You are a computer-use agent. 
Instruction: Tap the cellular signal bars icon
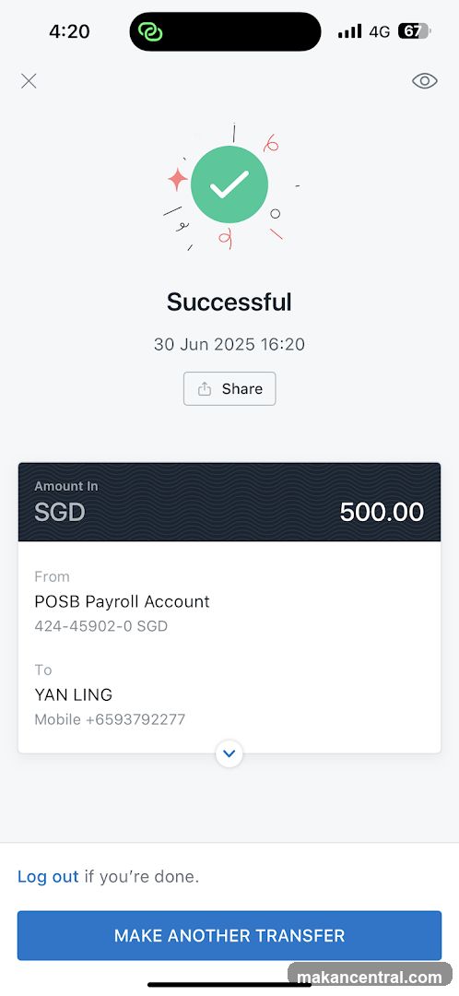pyautogui.click(x=350, y=31)
